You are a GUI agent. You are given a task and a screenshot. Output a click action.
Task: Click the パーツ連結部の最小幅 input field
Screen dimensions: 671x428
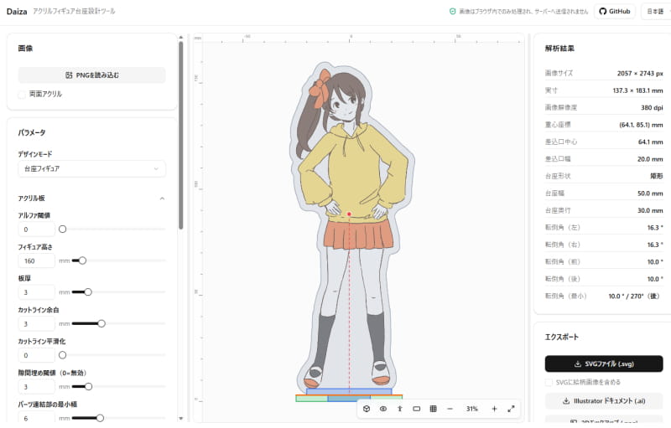coord(36,418)
